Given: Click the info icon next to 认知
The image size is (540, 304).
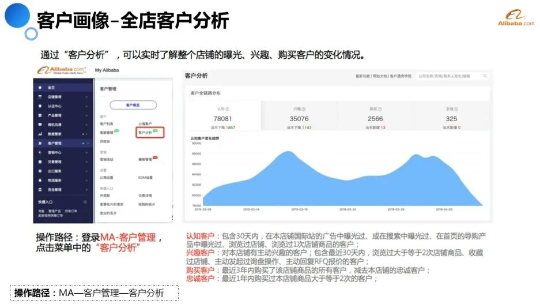Looking at the screenshot, I should tap(227, 109).
